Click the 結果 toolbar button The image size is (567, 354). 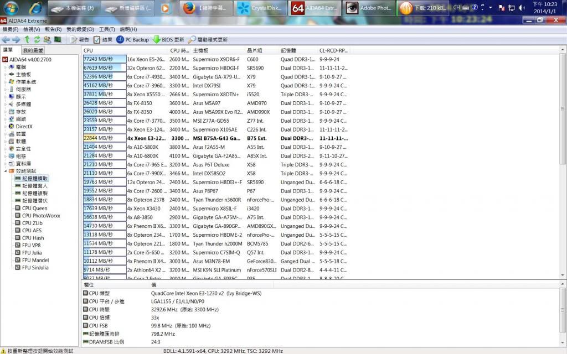click(103, 40)
